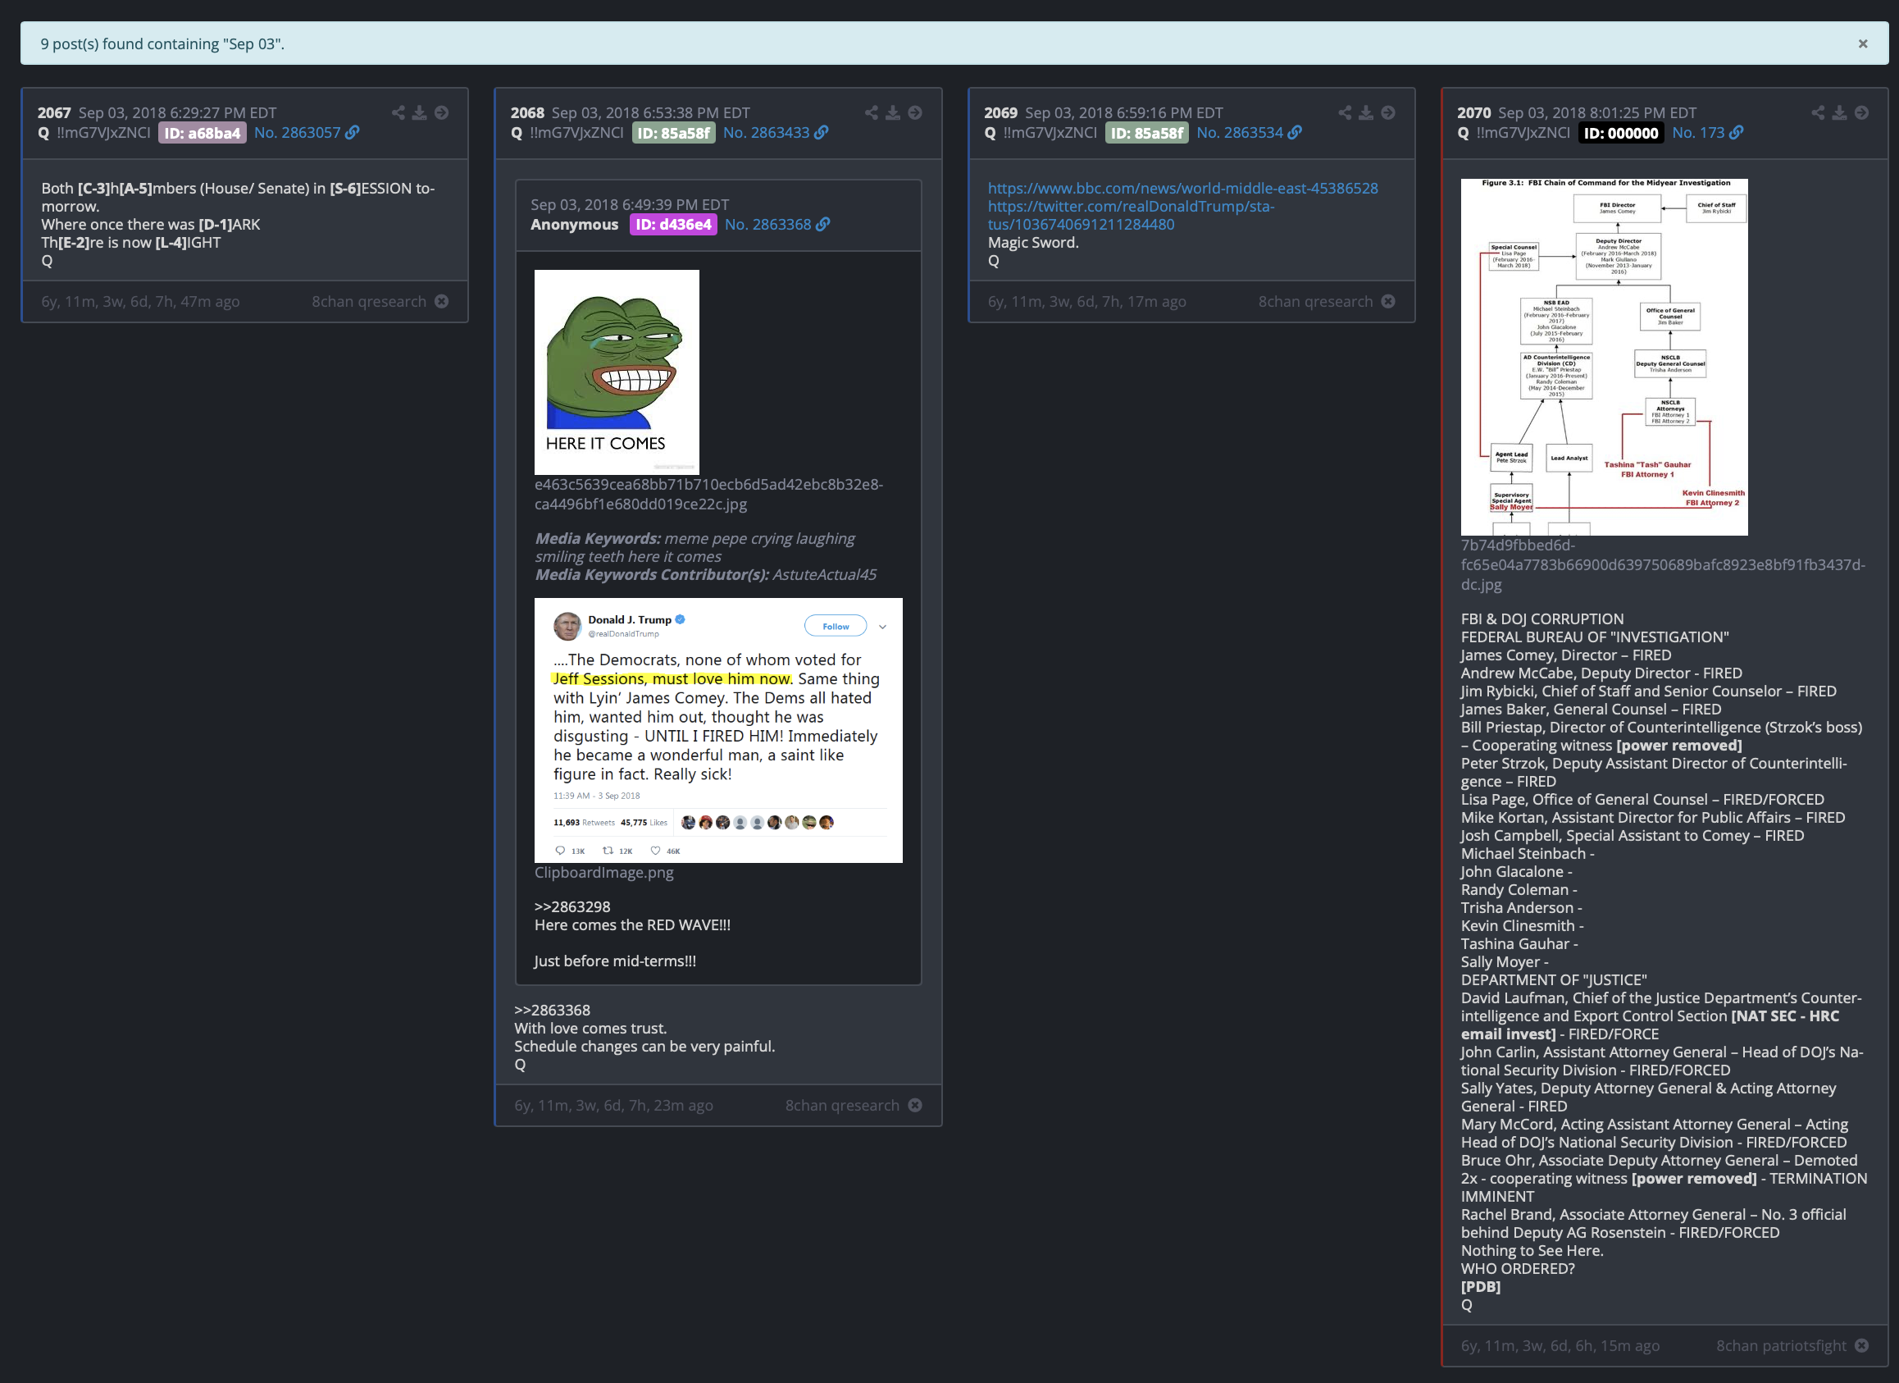Open link No. 173
The width and height of the screenshot is (1899, 1383).
(x=1707, y=132)
